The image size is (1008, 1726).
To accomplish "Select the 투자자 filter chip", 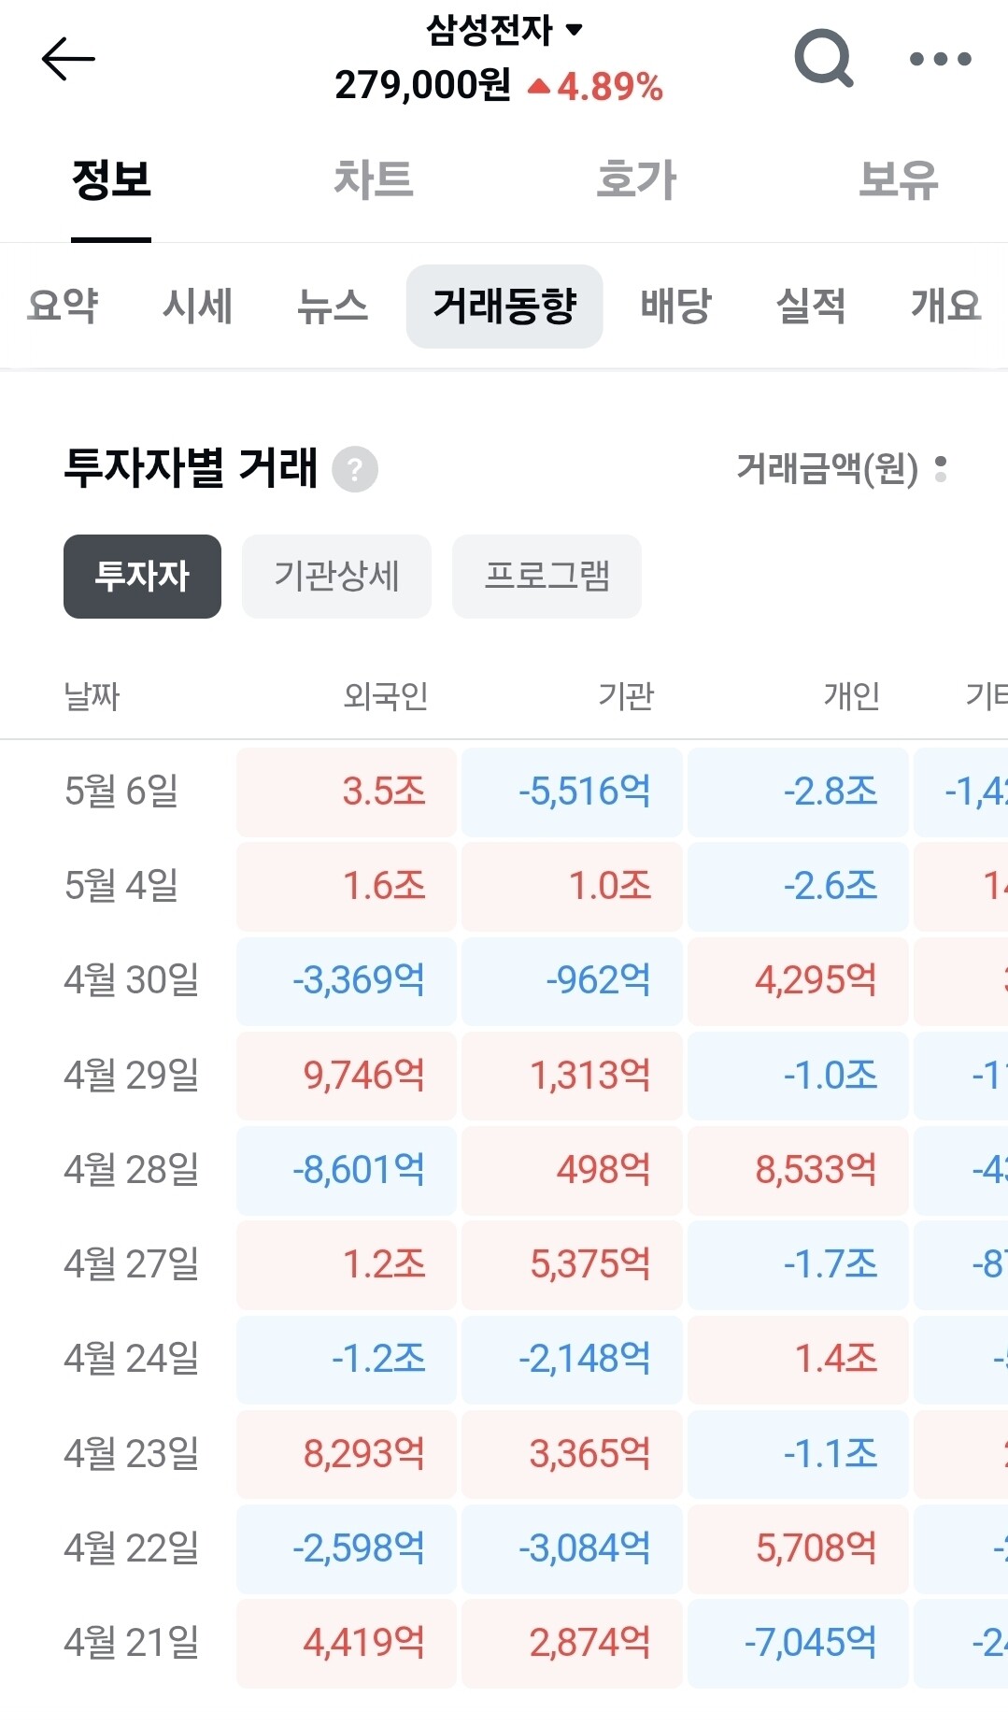I will coord(142,577).
